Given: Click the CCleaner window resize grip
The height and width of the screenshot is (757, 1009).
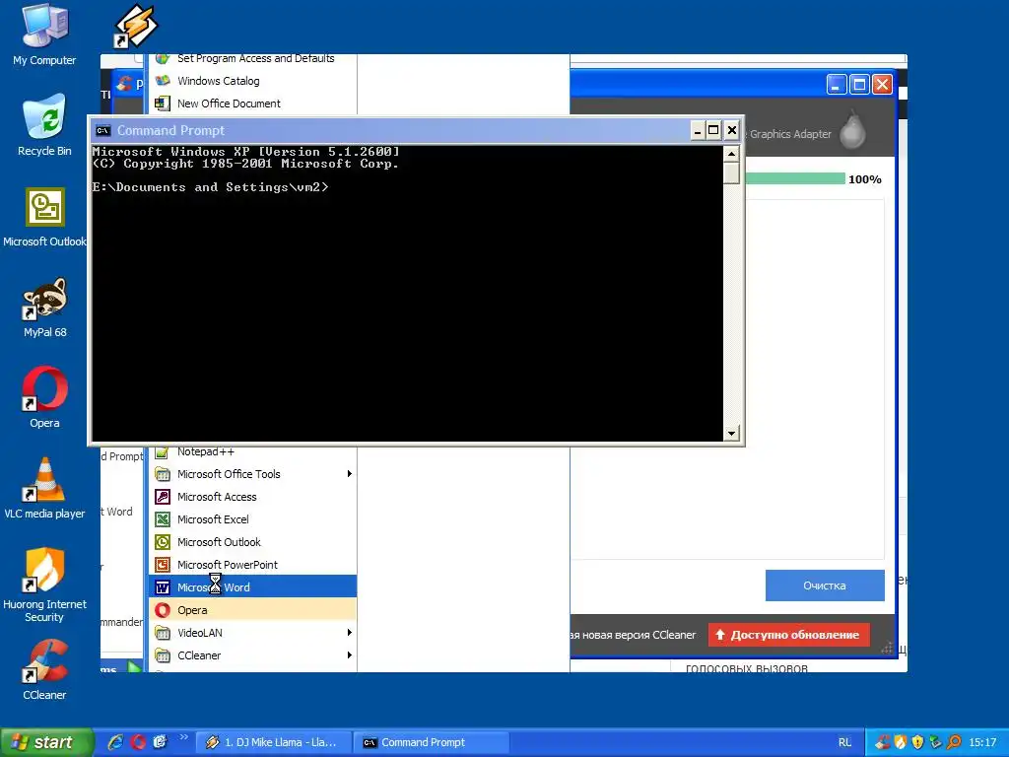Looking at the screenshot, I should click(x=888, y=649).
